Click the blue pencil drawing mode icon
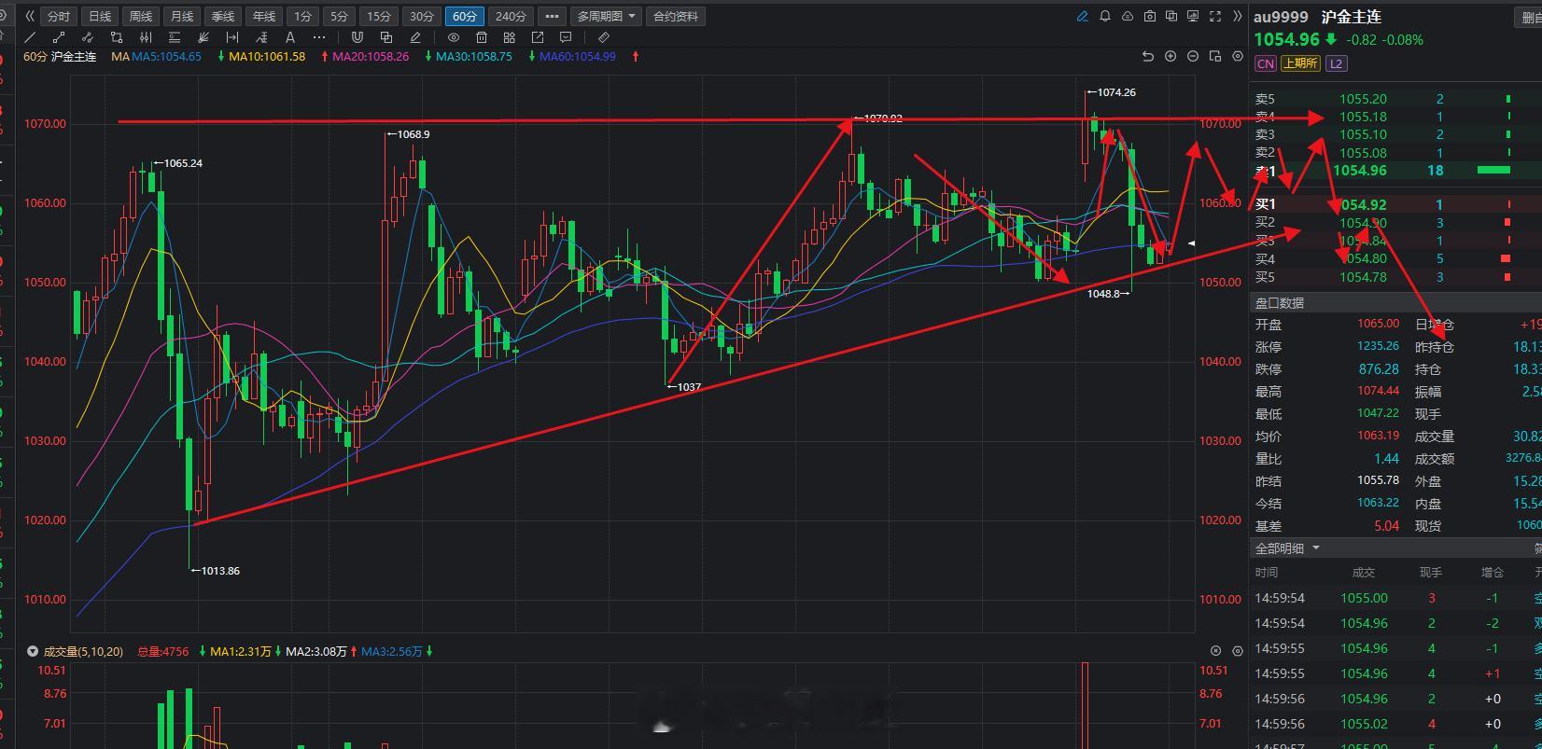Image resolution: width=1542 pixels, height=749 pixels. click(1083, 16)
